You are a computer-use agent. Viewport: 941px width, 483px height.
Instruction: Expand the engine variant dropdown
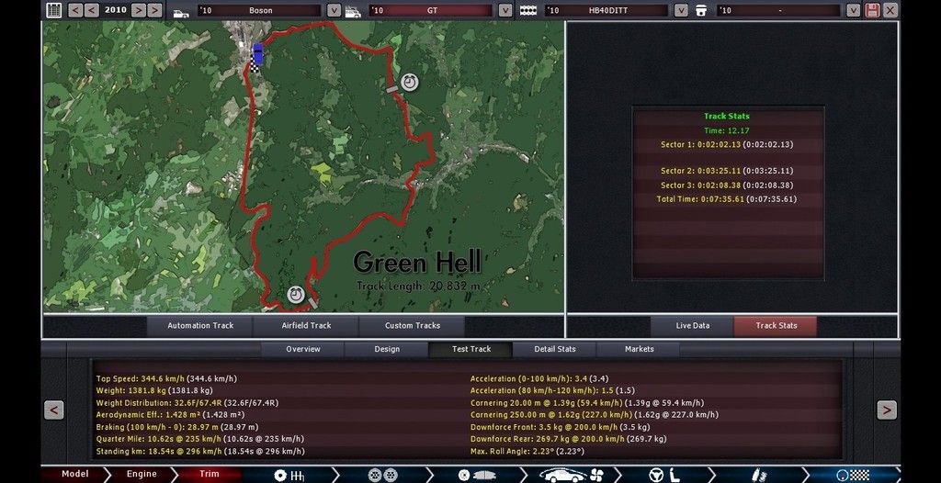pos(854,10)
